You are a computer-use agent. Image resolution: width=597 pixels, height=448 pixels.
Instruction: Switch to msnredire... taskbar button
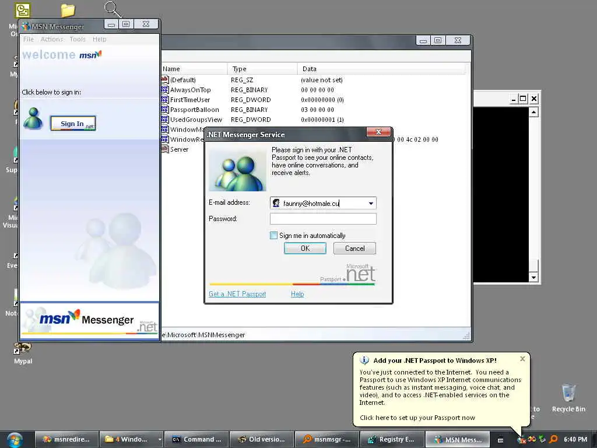click(x=66, y=439)
